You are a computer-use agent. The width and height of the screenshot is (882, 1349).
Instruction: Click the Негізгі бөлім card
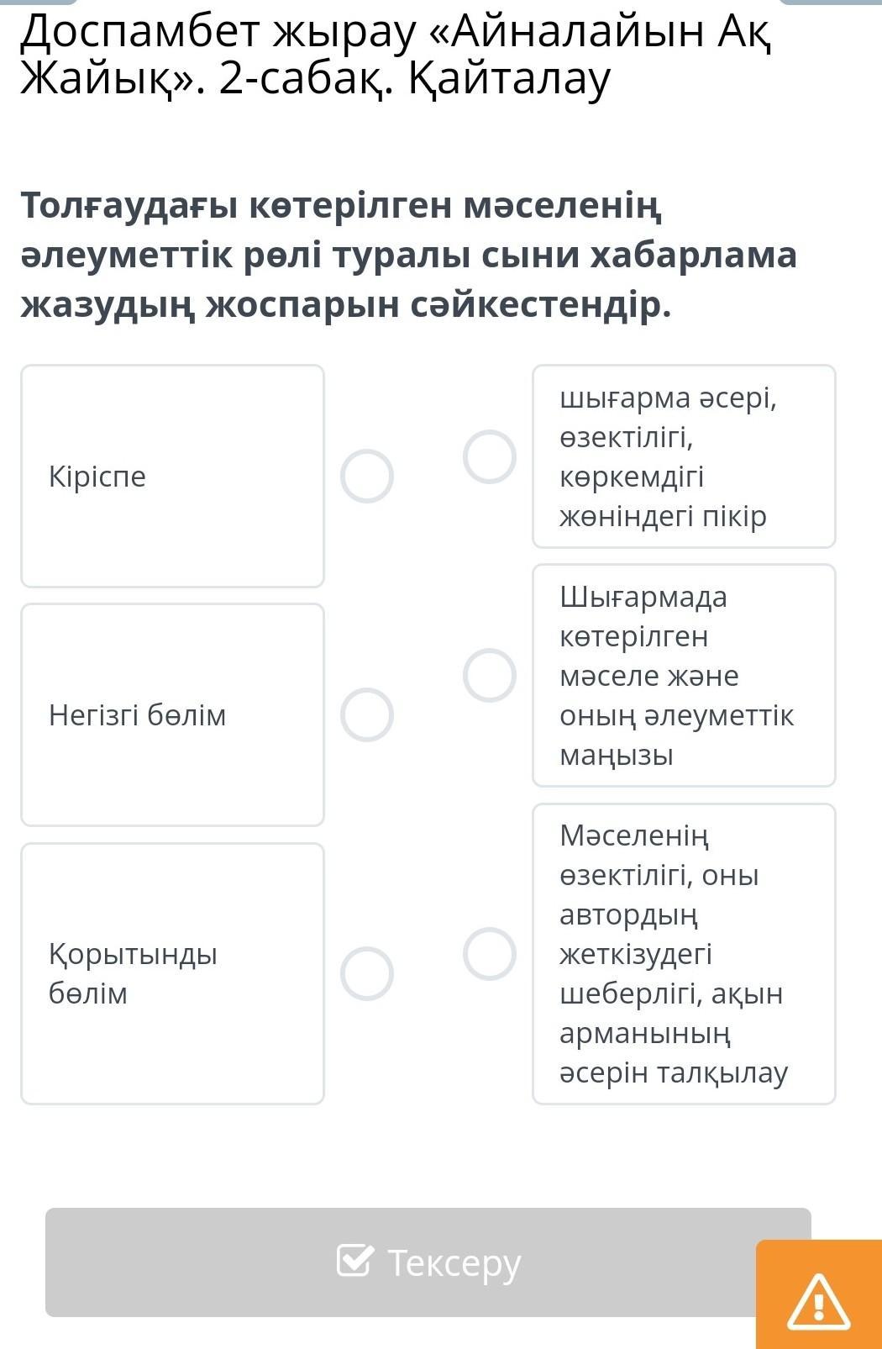pos(172,715)
